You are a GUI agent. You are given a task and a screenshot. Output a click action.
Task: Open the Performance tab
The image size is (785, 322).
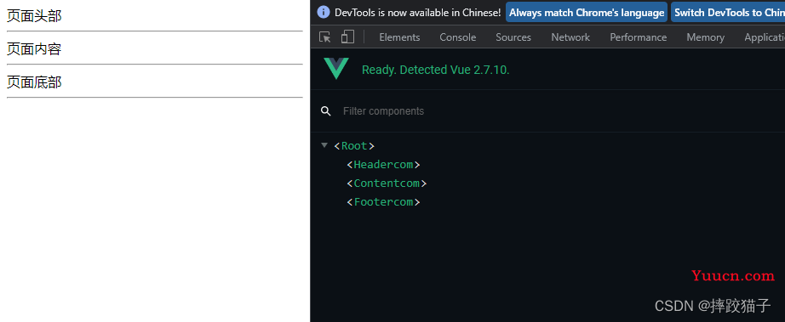pos(638,37)
